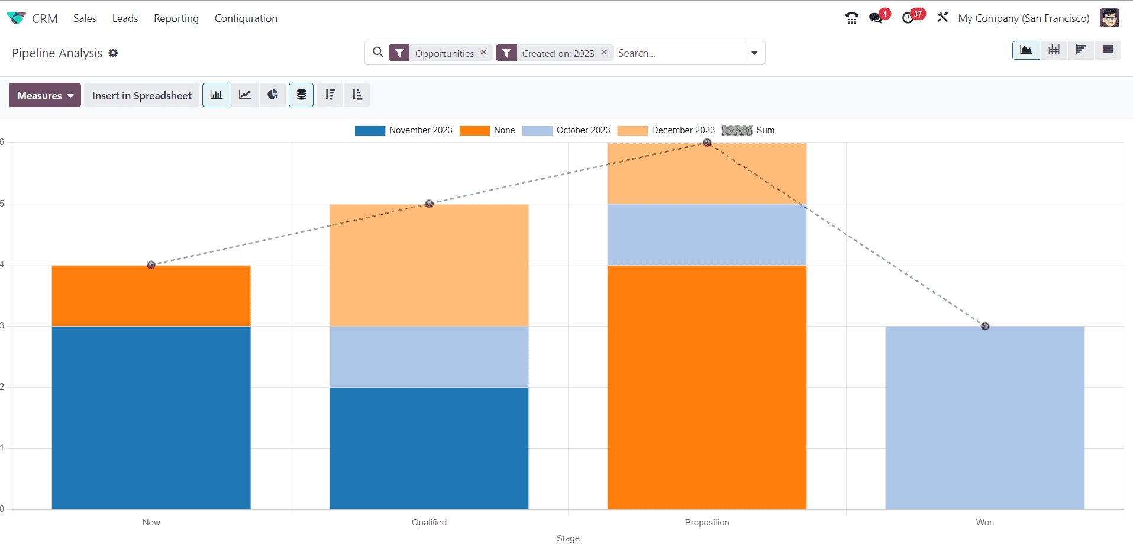This screenshot has width=1133, height=545.
Task: Click the Pipeline Analysis title
Action: pyautogui.click(x=57, y=53)
